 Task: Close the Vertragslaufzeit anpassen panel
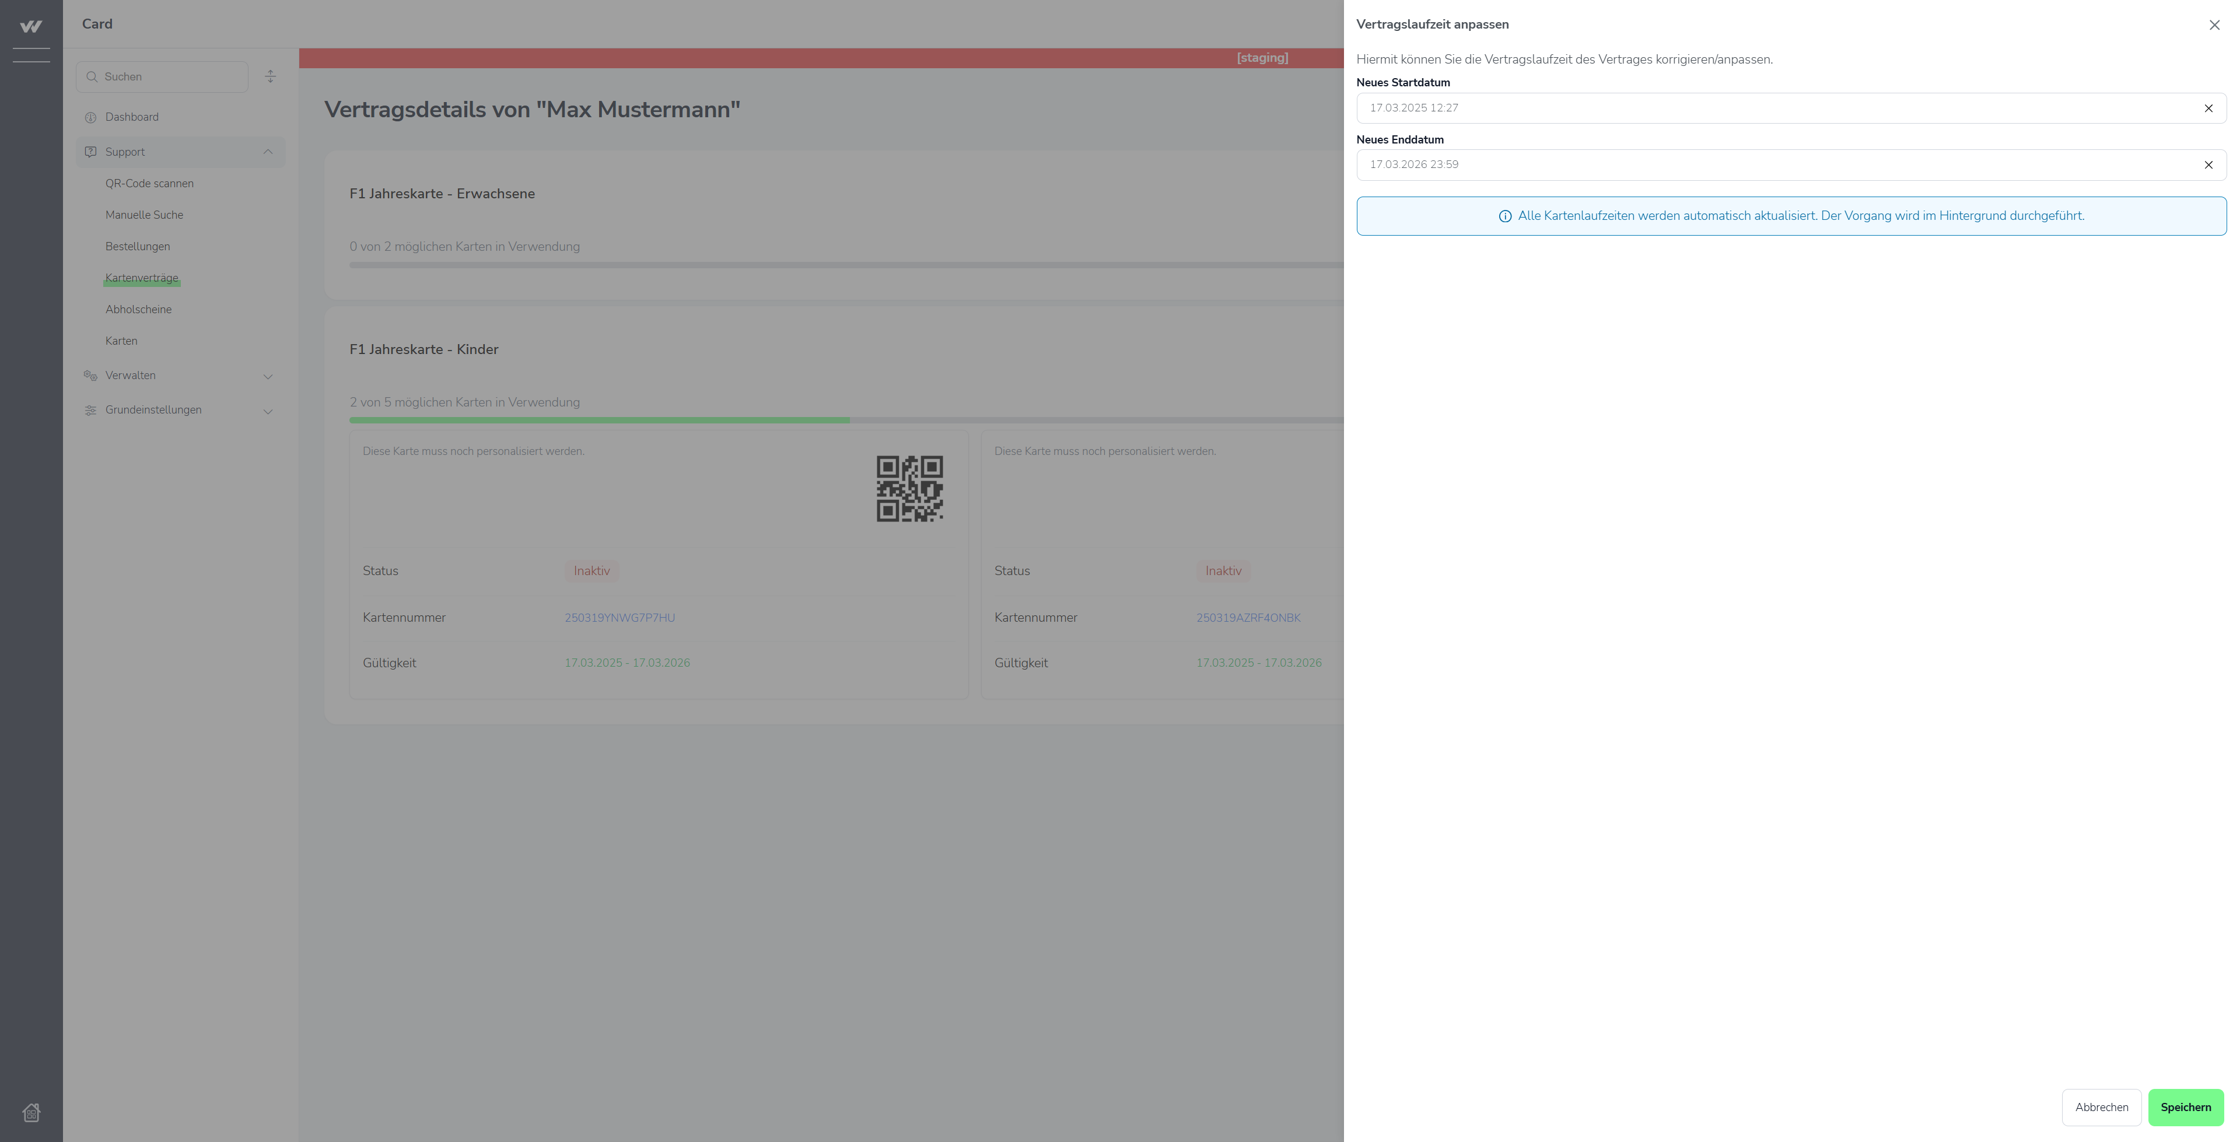tap(2214, 25)
